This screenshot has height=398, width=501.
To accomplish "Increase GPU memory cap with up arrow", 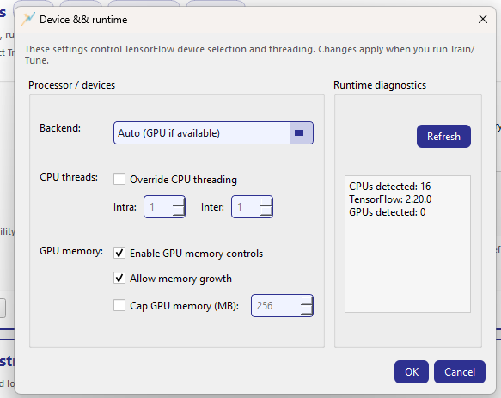I will [x=307, y=301].
